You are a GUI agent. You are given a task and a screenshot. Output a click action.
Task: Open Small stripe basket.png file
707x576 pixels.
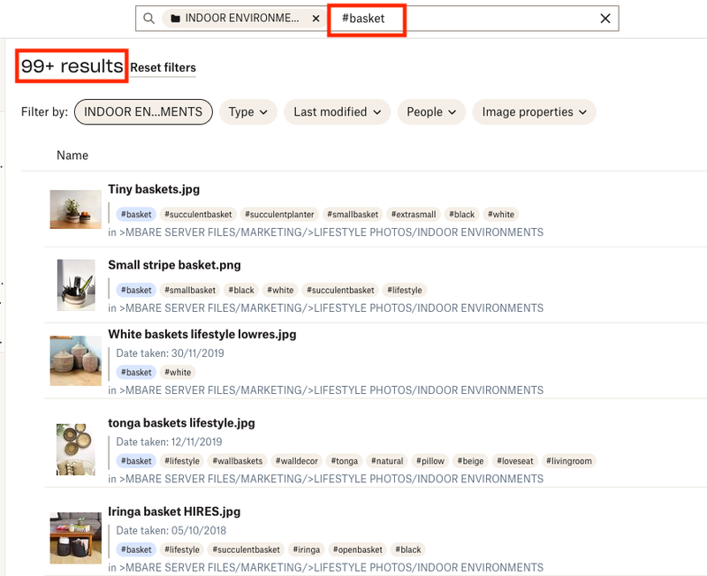click(174, 265)
